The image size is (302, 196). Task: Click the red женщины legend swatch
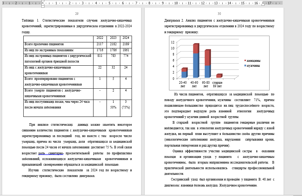click(x=245, y=61)
